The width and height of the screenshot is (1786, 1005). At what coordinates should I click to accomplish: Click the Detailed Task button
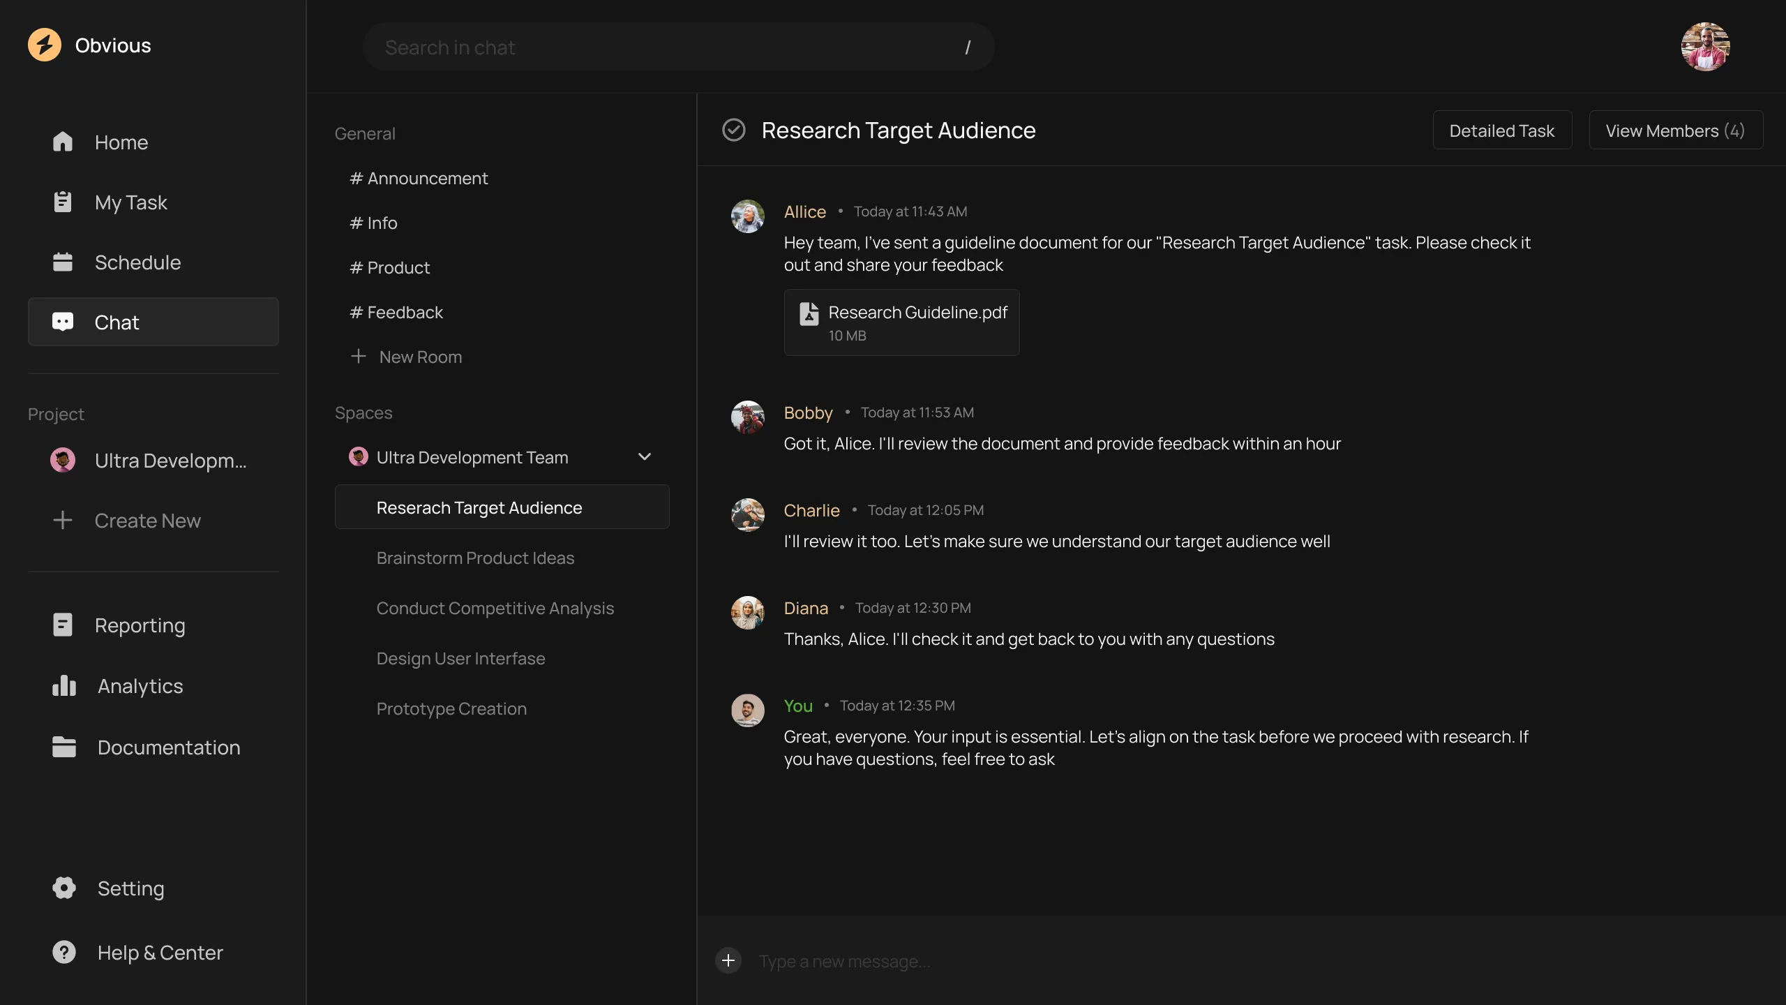pyautogui.click(x=1502, y=131)
